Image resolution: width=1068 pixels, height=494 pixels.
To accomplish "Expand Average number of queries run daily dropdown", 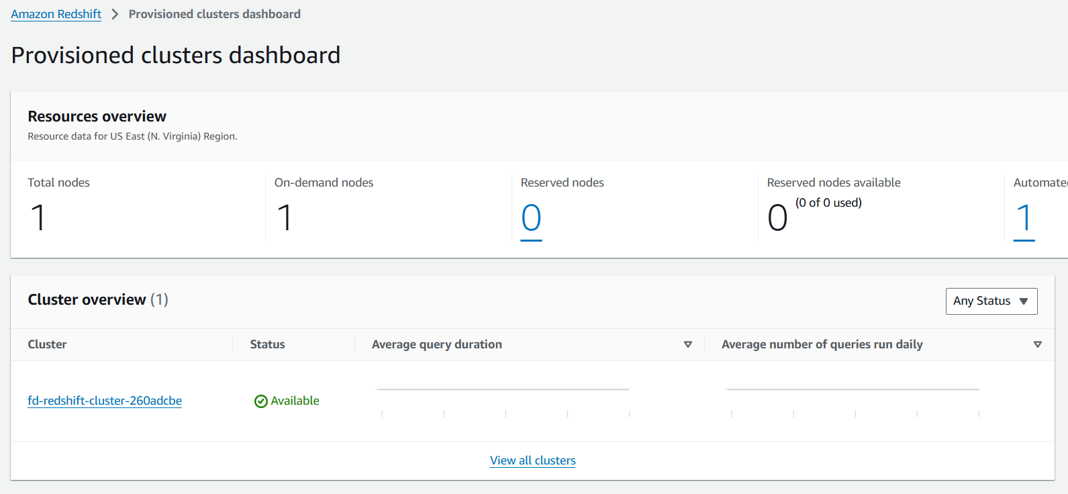I will pyautogui.click(x=1037, y=344).
